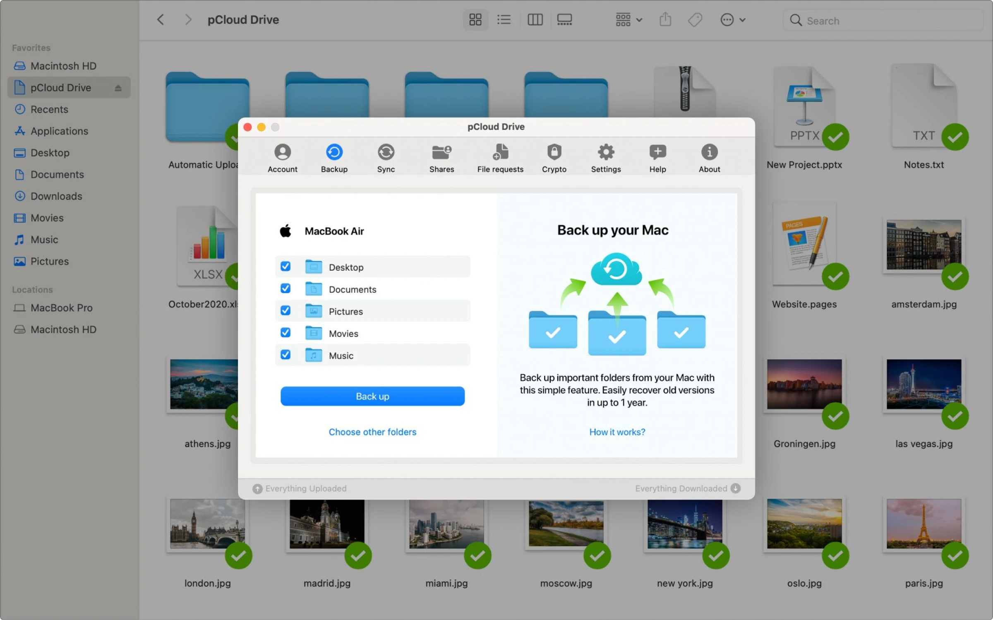Open the Crypto panel
Viewport: 993px width, 620px height.
click(554, 157)
